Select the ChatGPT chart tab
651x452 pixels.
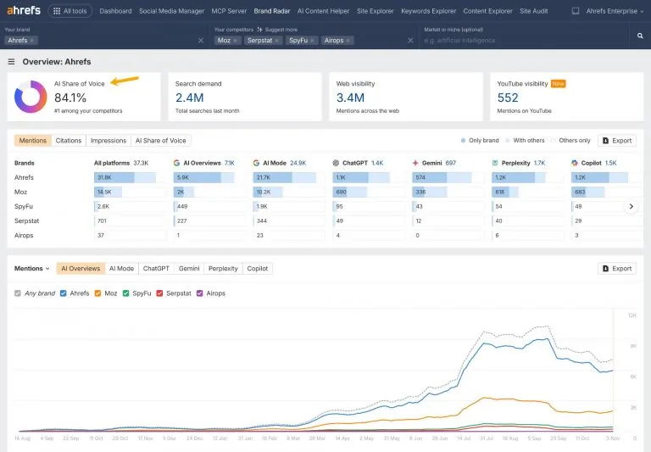pyautogui.click(x=156, y=268)
